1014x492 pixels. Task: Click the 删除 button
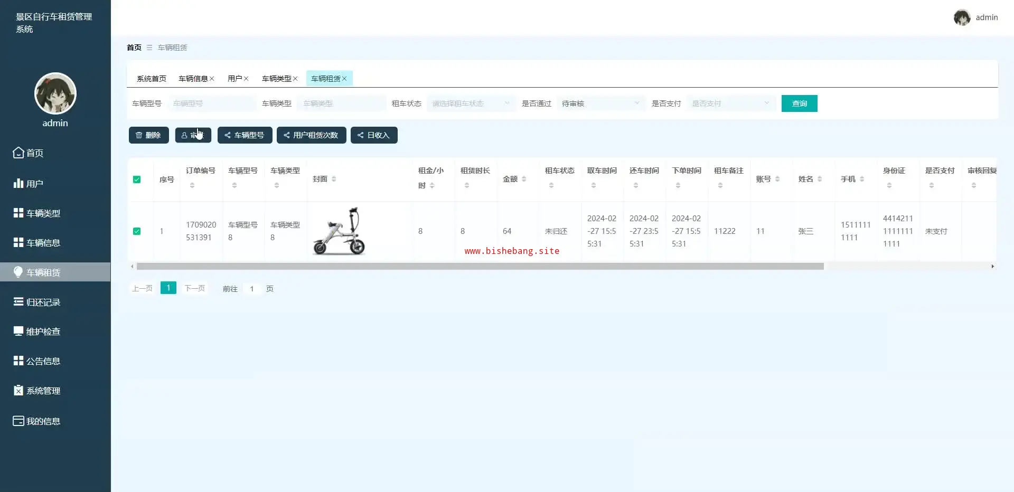(149, 135)
